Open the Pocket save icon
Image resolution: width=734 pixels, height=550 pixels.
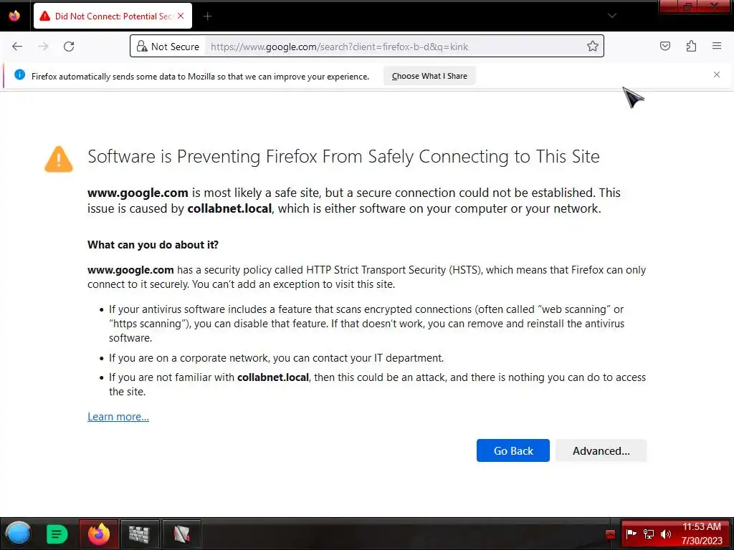665,46
